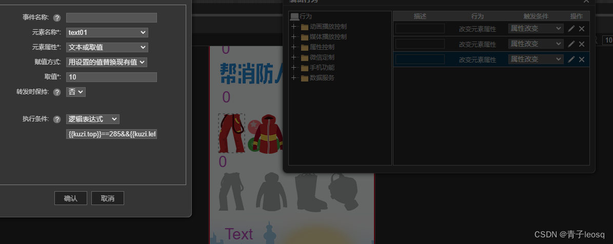Select the 属性控制 tree label
Image resolution: width=613 pixels, height=244 pixels.
coord(322,47)
